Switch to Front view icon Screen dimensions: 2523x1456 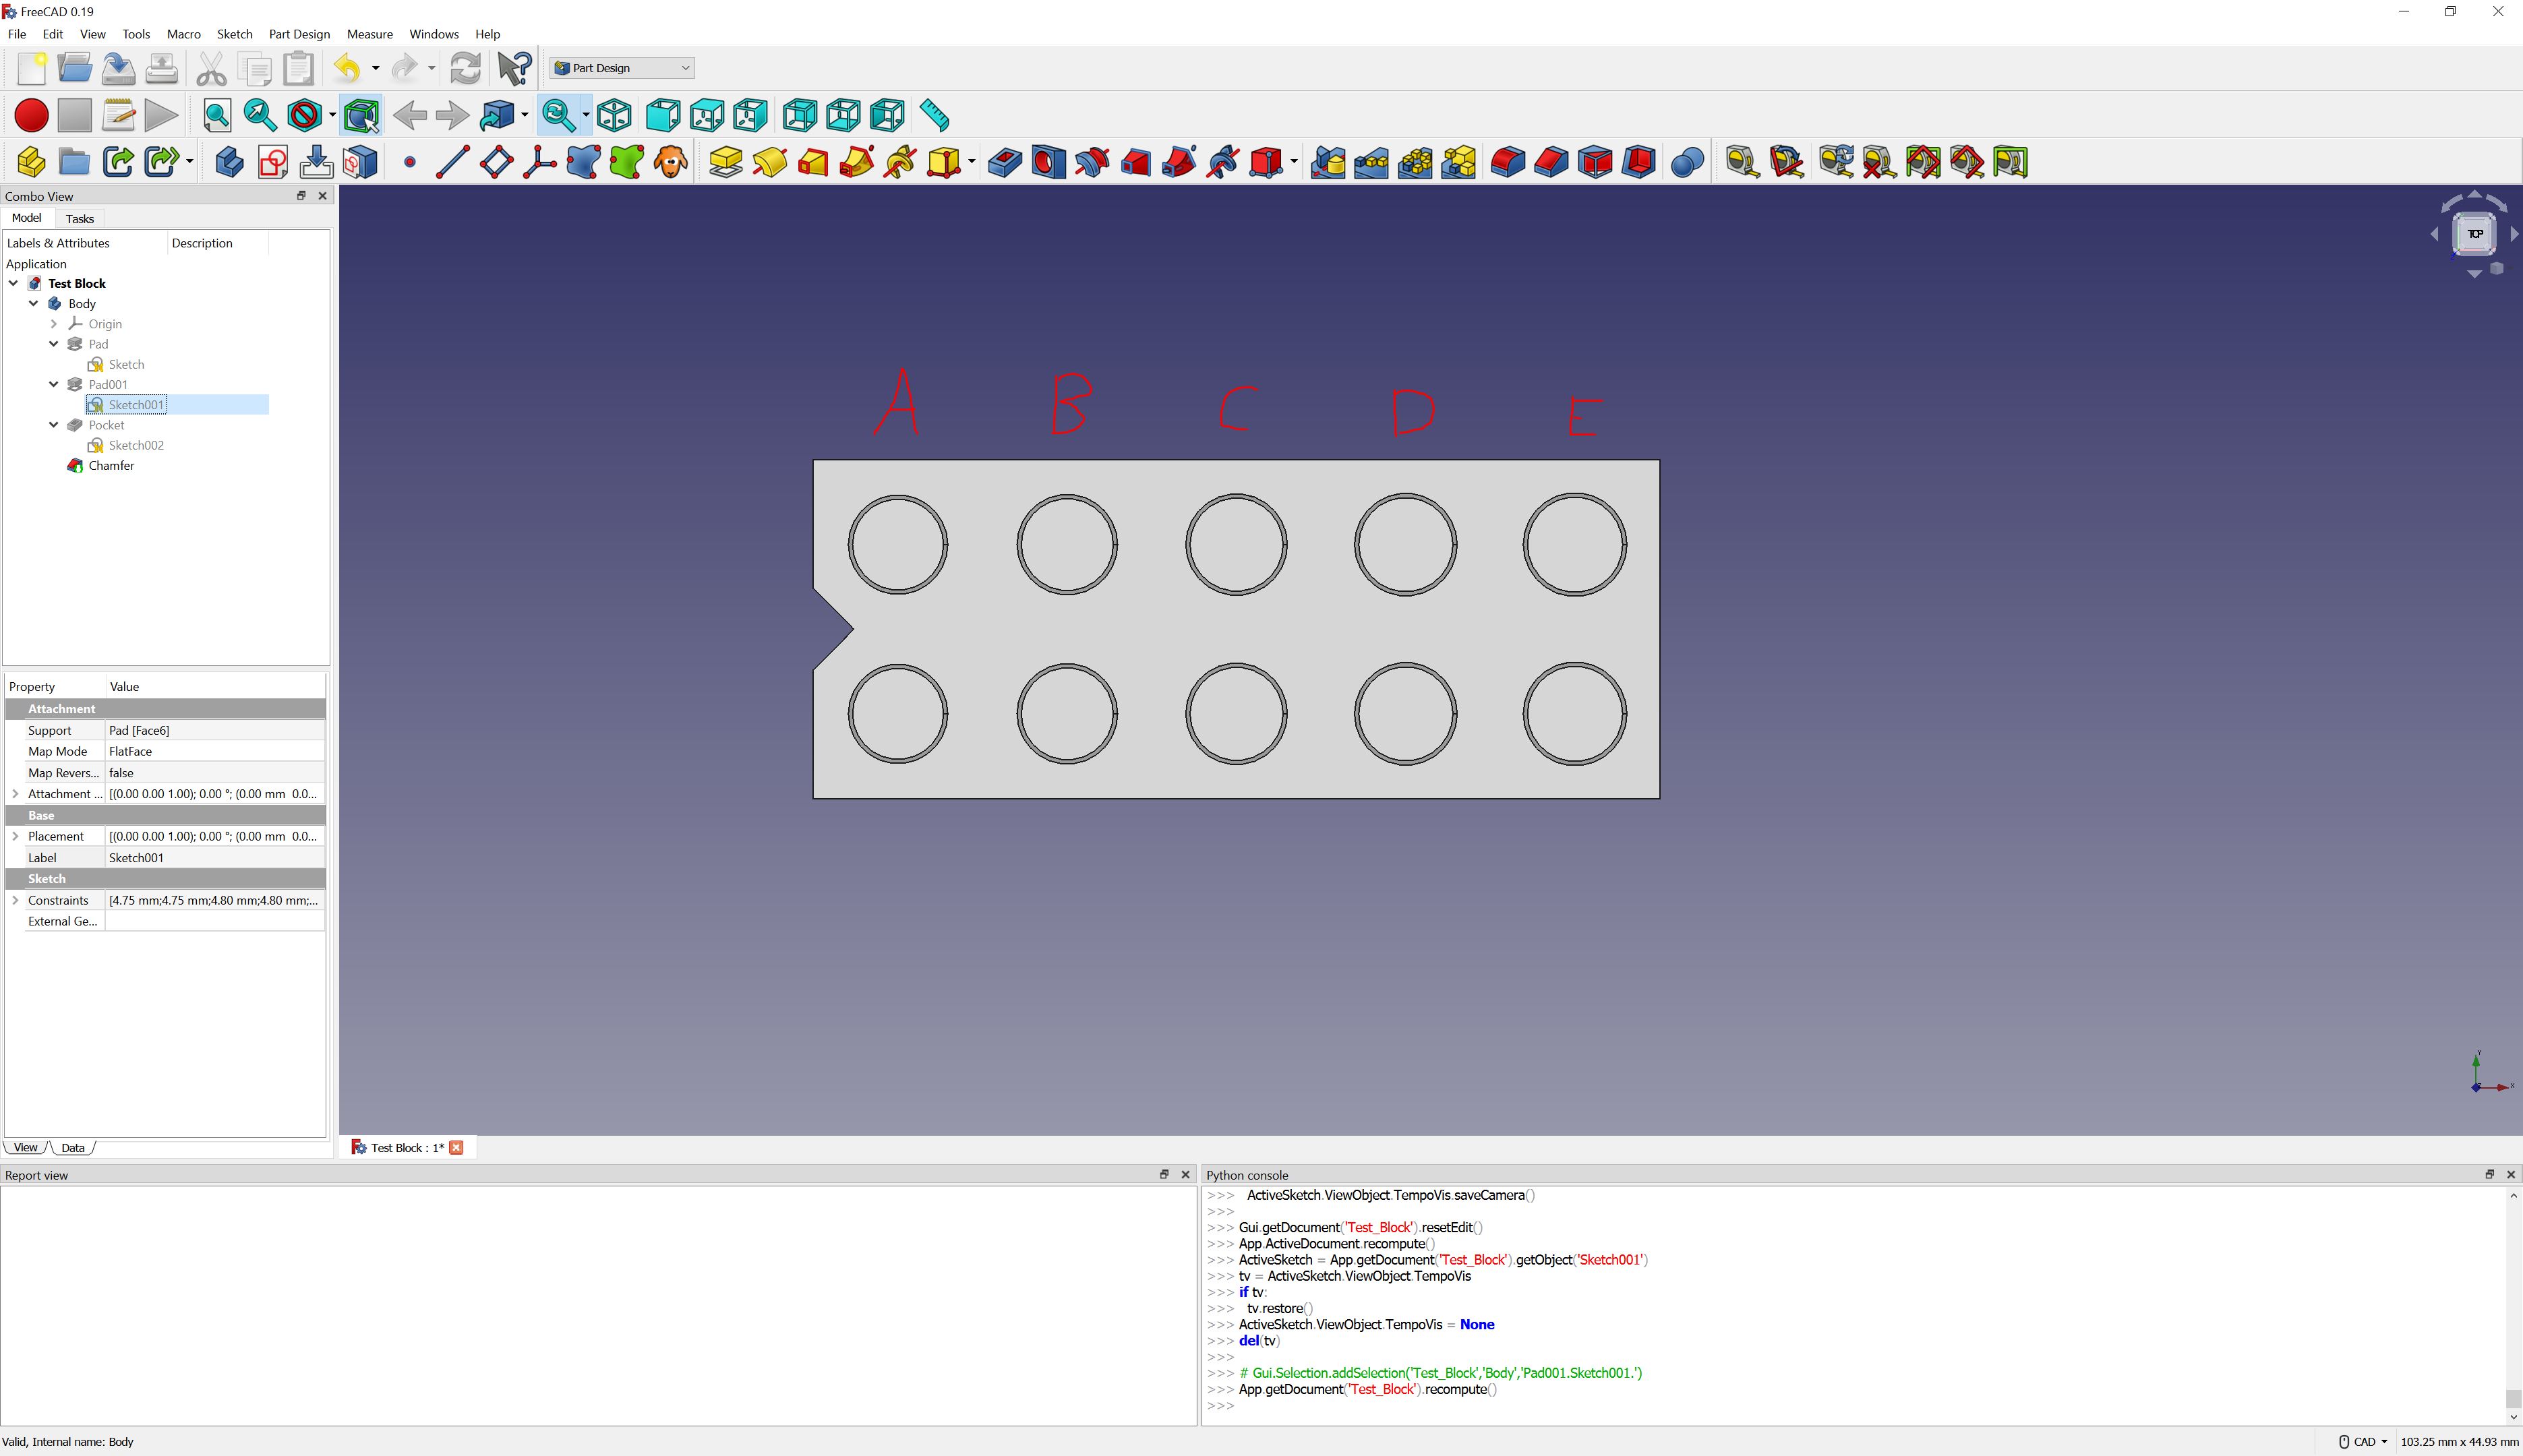[x=663, y=116]
